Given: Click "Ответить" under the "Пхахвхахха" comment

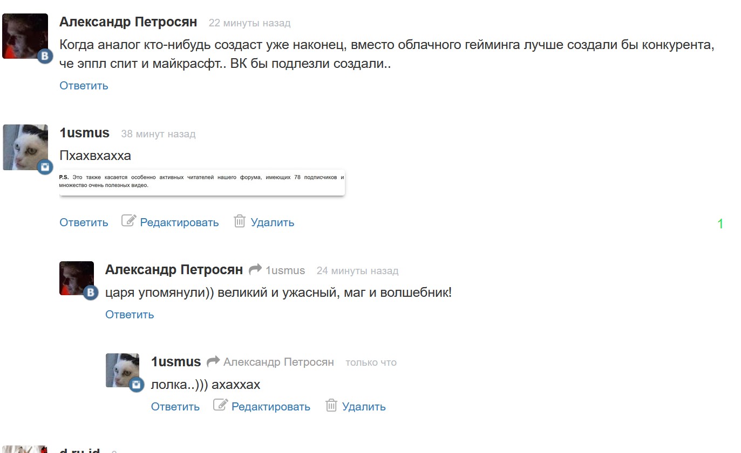Looking at the screenshot, I should [84, 222].
